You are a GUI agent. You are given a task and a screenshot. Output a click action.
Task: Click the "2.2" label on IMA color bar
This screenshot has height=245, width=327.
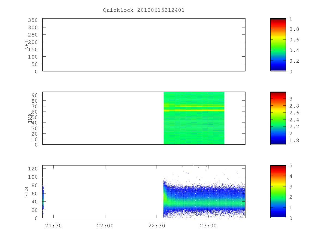[294, 127]
